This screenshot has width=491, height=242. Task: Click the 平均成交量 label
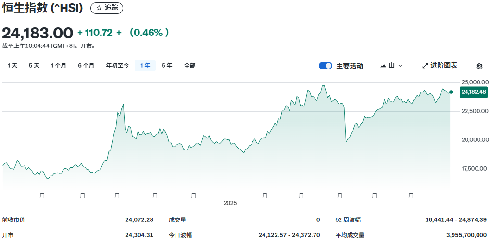pos(350,235)
